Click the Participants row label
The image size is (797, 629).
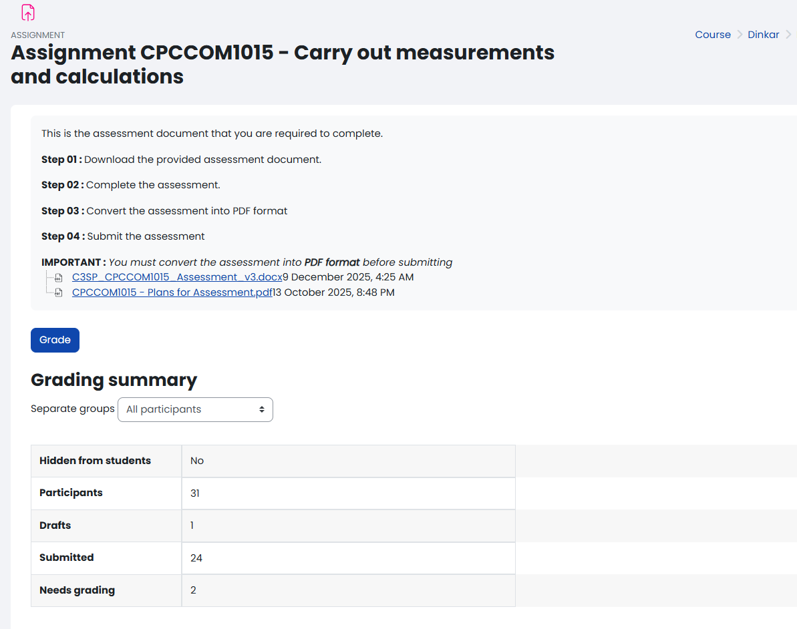70,493
